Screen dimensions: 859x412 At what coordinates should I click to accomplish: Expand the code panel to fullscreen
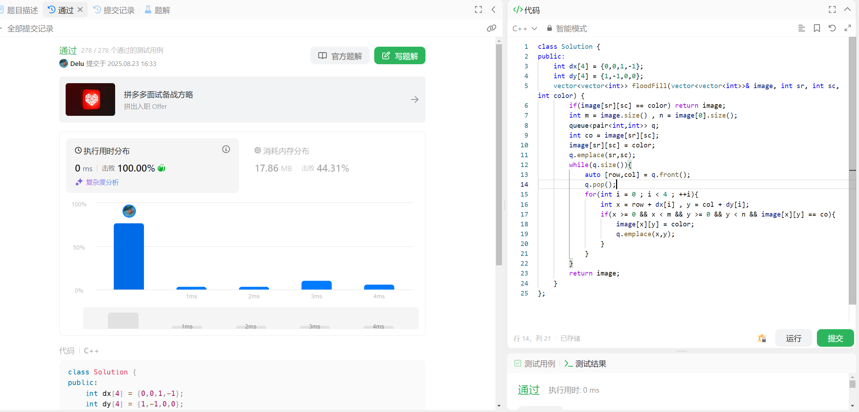[832, 10]
